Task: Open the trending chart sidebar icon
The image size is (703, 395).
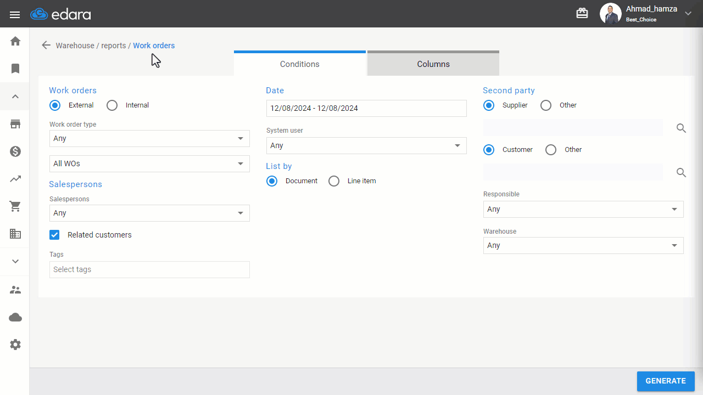Action: 15,179
